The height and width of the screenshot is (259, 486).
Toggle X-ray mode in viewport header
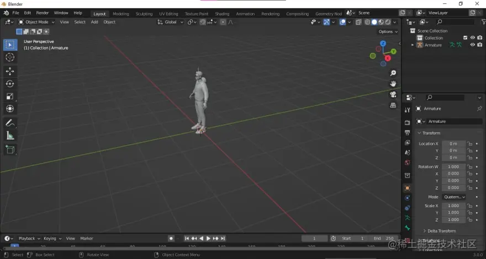coord(358,22)
